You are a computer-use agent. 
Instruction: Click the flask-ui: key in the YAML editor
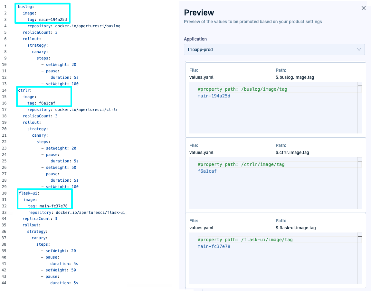pos(29,193)
